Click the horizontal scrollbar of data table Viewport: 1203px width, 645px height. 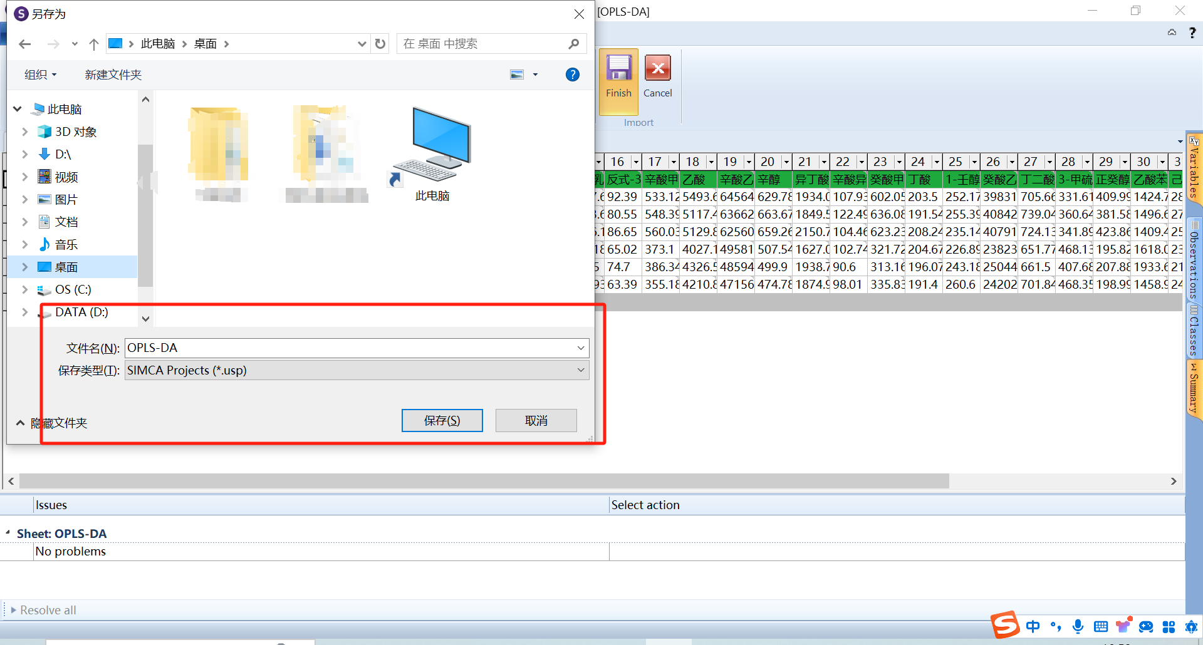[484, 481]
